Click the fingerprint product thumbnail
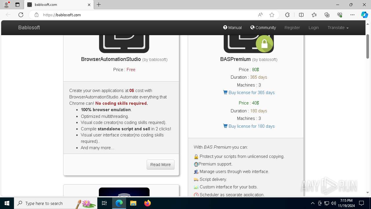 (x=124, y=192)
